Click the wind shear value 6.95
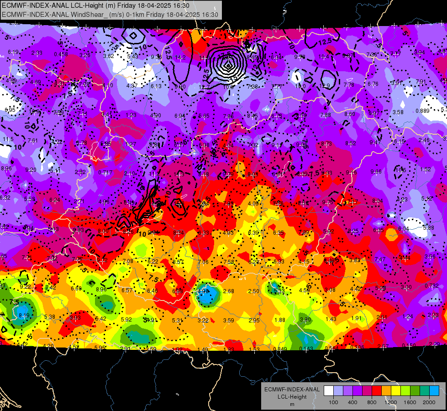Viewport: 447px width, 411px height. point(10,110)
